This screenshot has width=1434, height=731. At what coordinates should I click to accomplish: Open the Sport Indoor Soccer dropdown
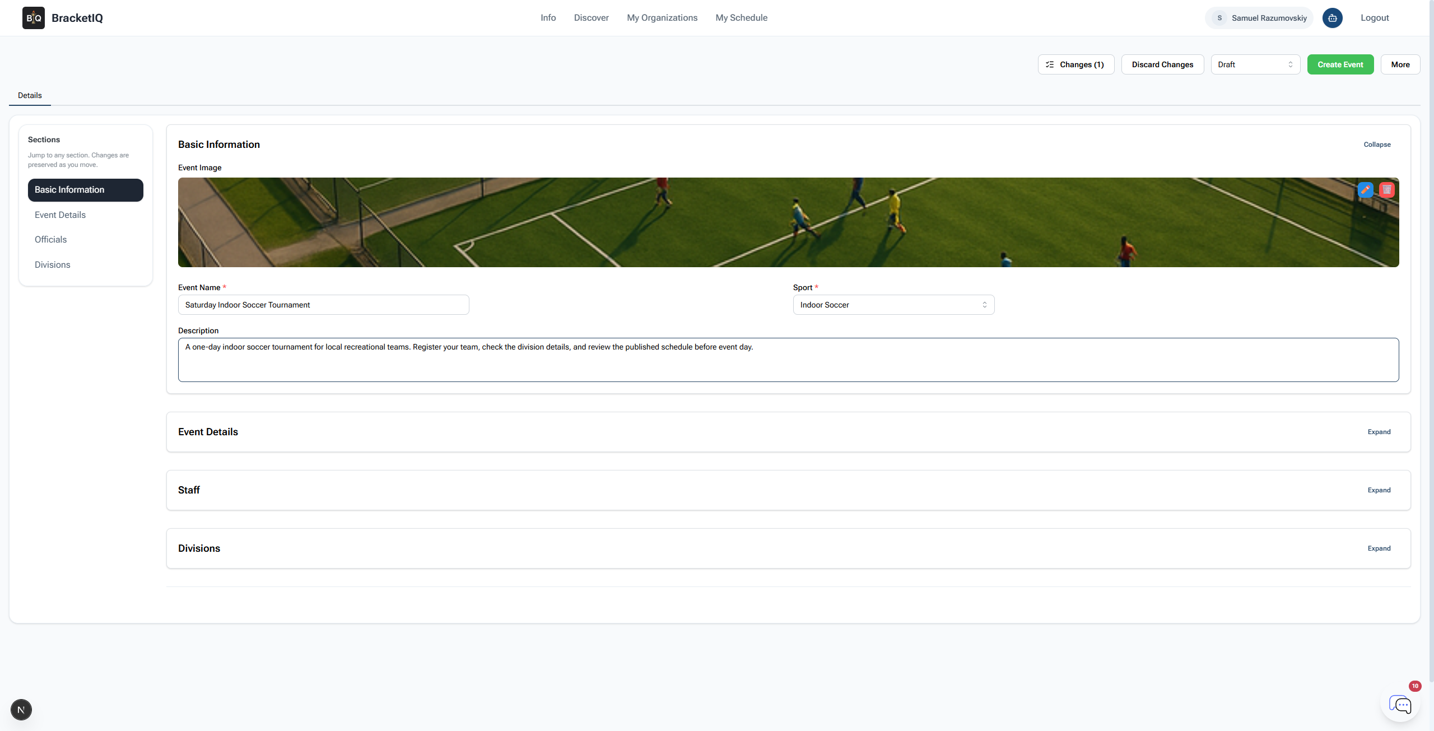coord(893,305)
